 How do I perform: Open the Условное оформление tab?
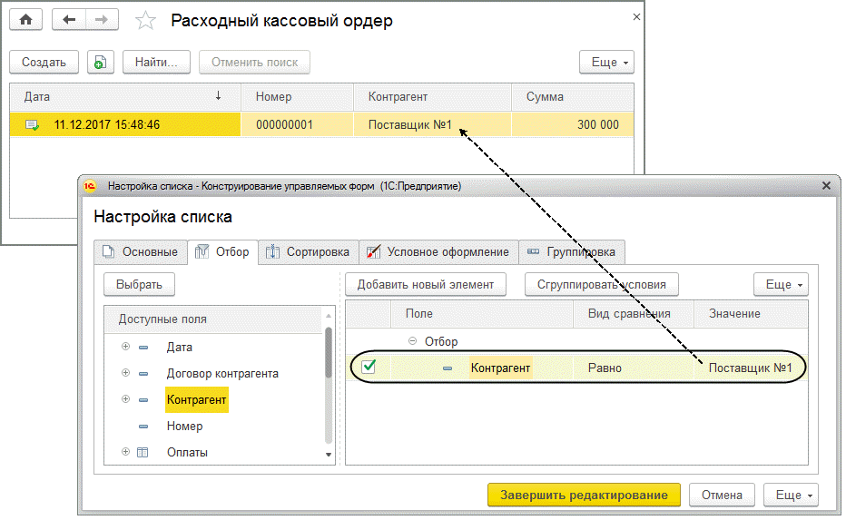438,252
